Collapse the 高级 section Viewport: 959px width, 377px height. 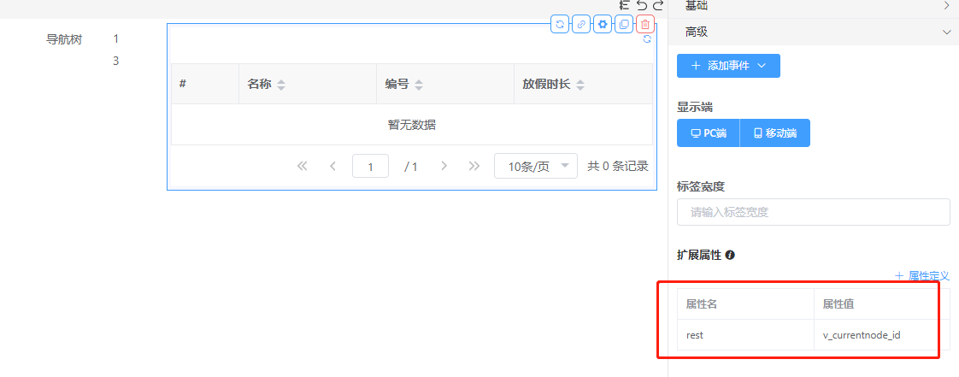tap(945, 32)
